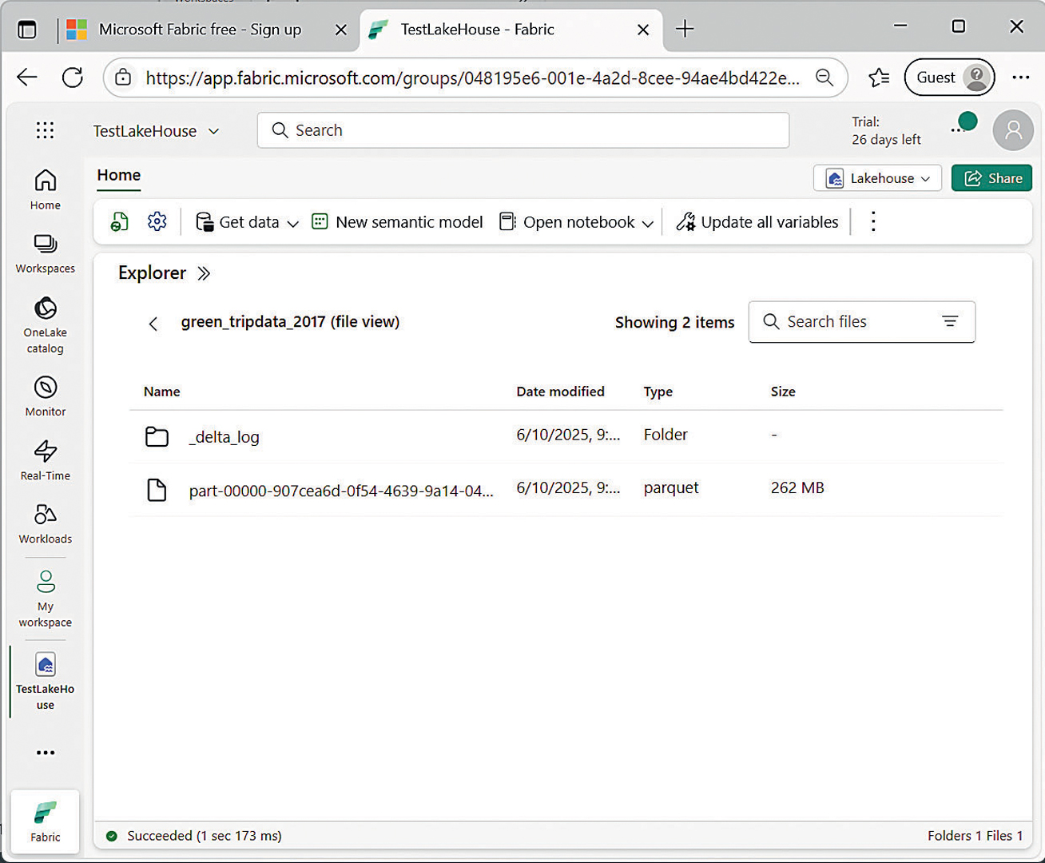Click Update all variables
Screen dimensions: 1045x863
point(757,222)
